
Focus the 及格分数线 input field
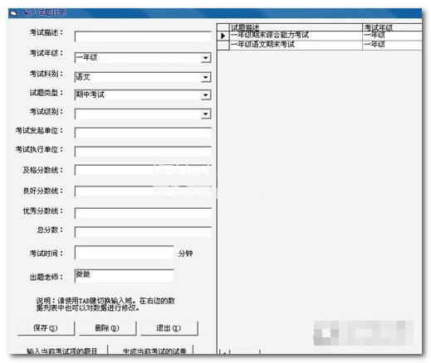coord(143,170)
